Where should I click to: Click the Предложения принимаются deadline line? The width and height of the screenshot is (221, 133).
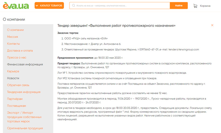click(90, 58)
